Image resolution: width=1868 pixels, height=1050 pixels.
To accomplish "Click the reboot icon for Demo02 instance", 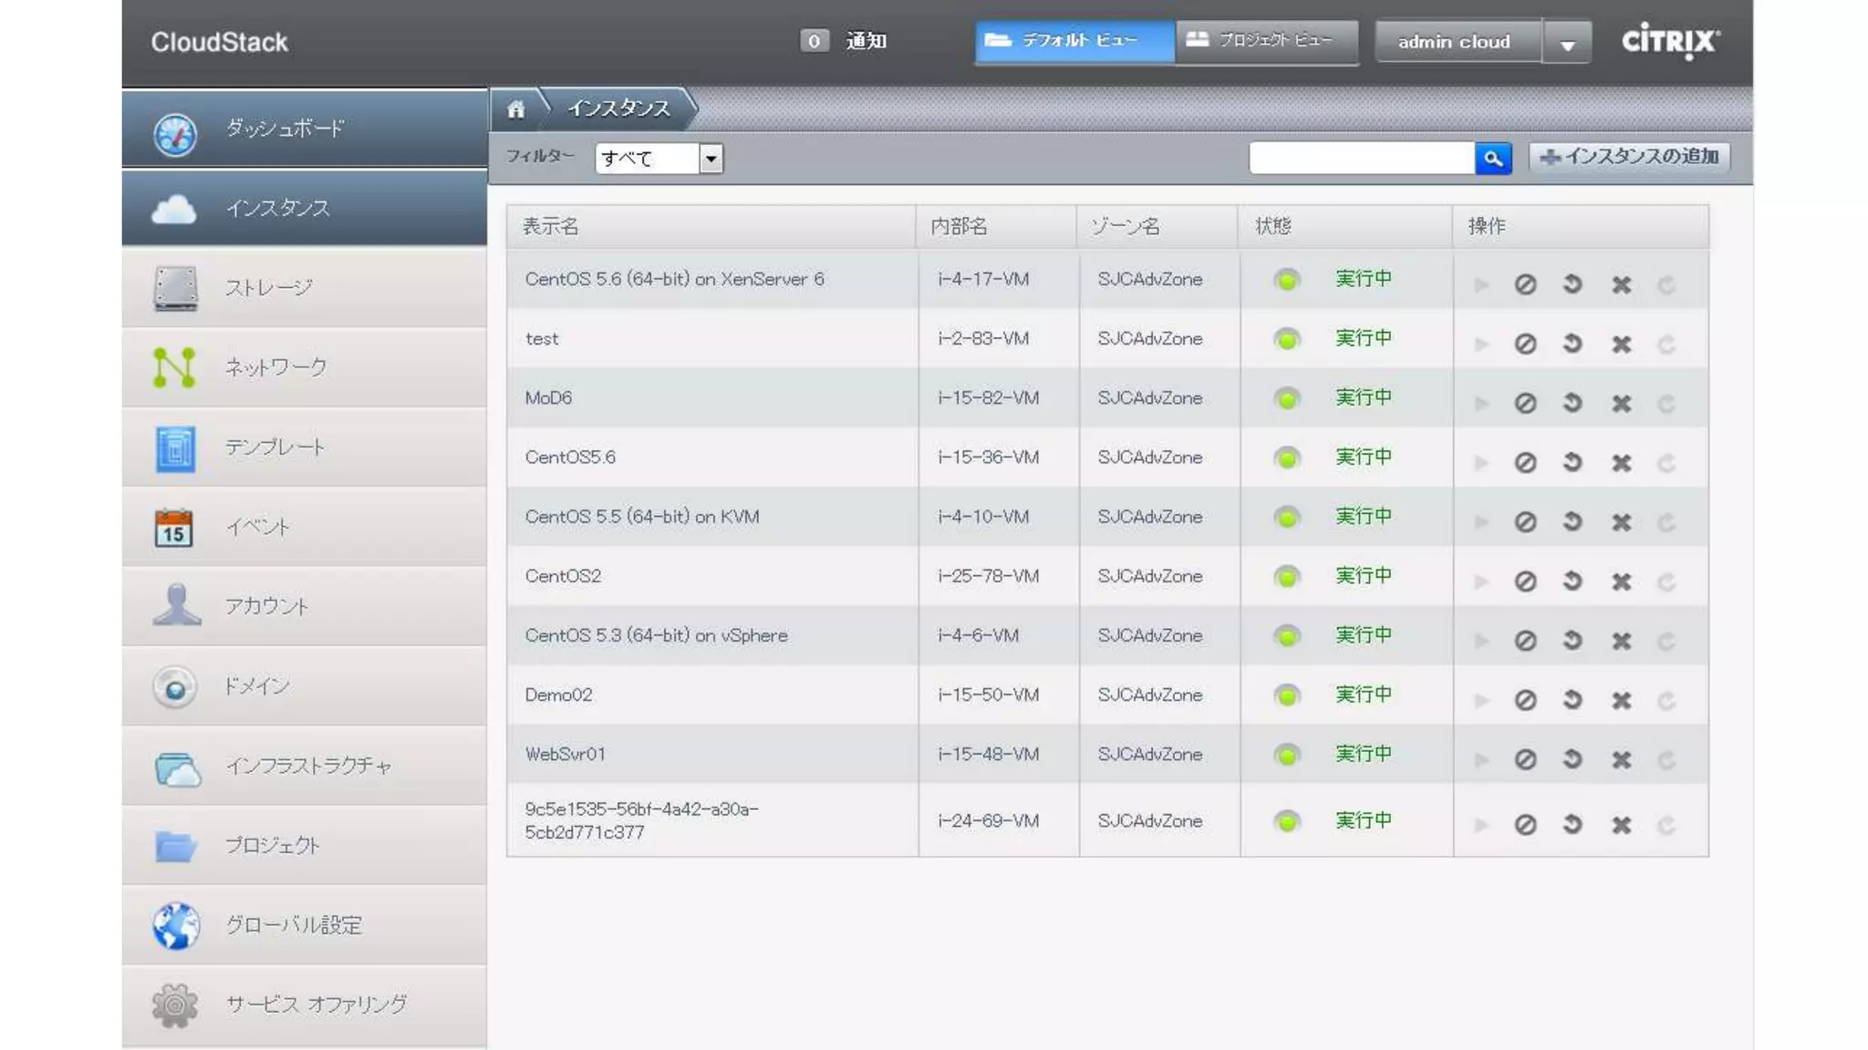I will pos(1572,700).
